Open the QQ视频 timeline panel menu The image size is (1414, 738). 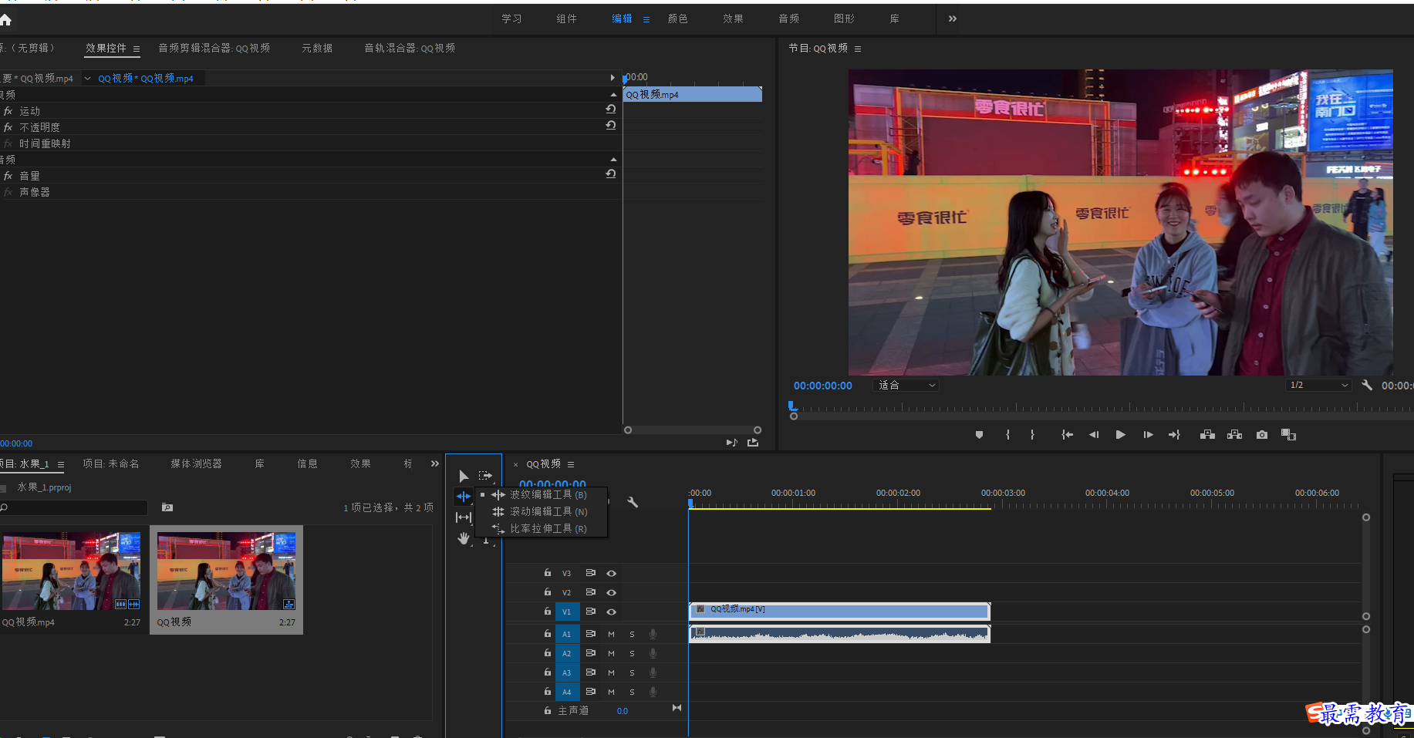571,464
